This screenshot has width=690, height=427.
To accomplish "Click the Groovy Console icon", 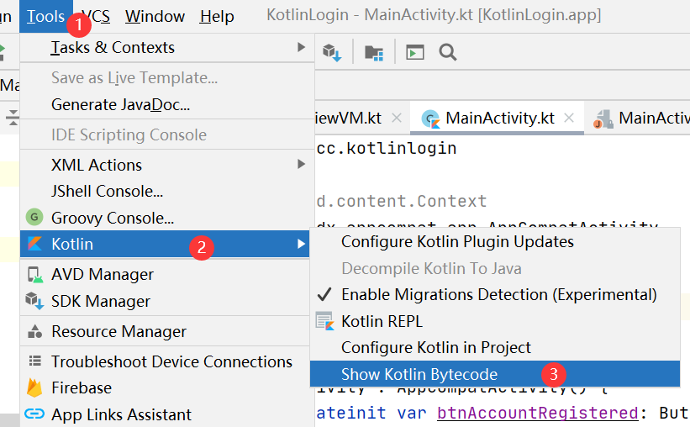I will point(34,218).
